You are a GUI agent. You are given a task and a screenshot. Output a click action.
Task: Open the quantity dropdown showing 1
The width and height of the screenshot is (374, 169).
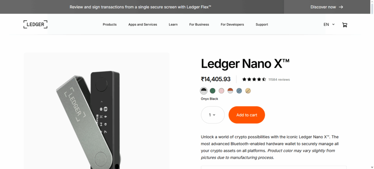pyautogui.click(x=213, y=115)
